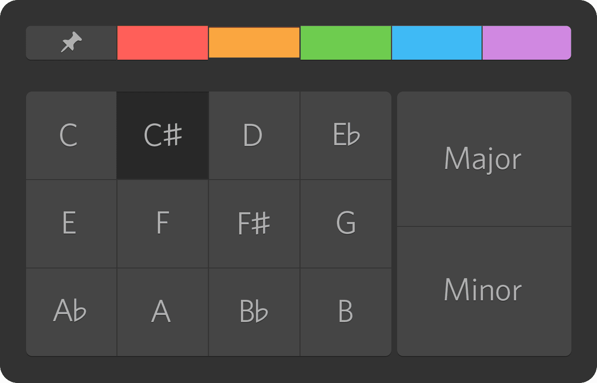Pick the purple color swatch
Screen dimensions: 597x383
[526, 42]
